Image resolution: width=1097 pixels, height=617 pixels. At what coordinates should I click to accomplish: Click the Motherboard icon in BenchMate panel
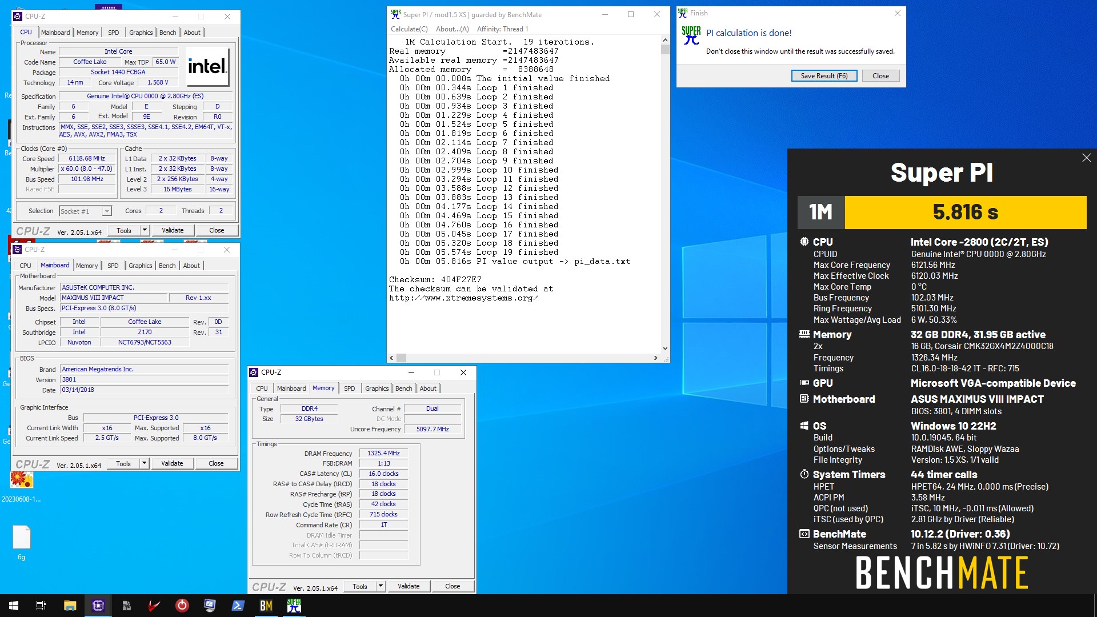pos(804,399)
